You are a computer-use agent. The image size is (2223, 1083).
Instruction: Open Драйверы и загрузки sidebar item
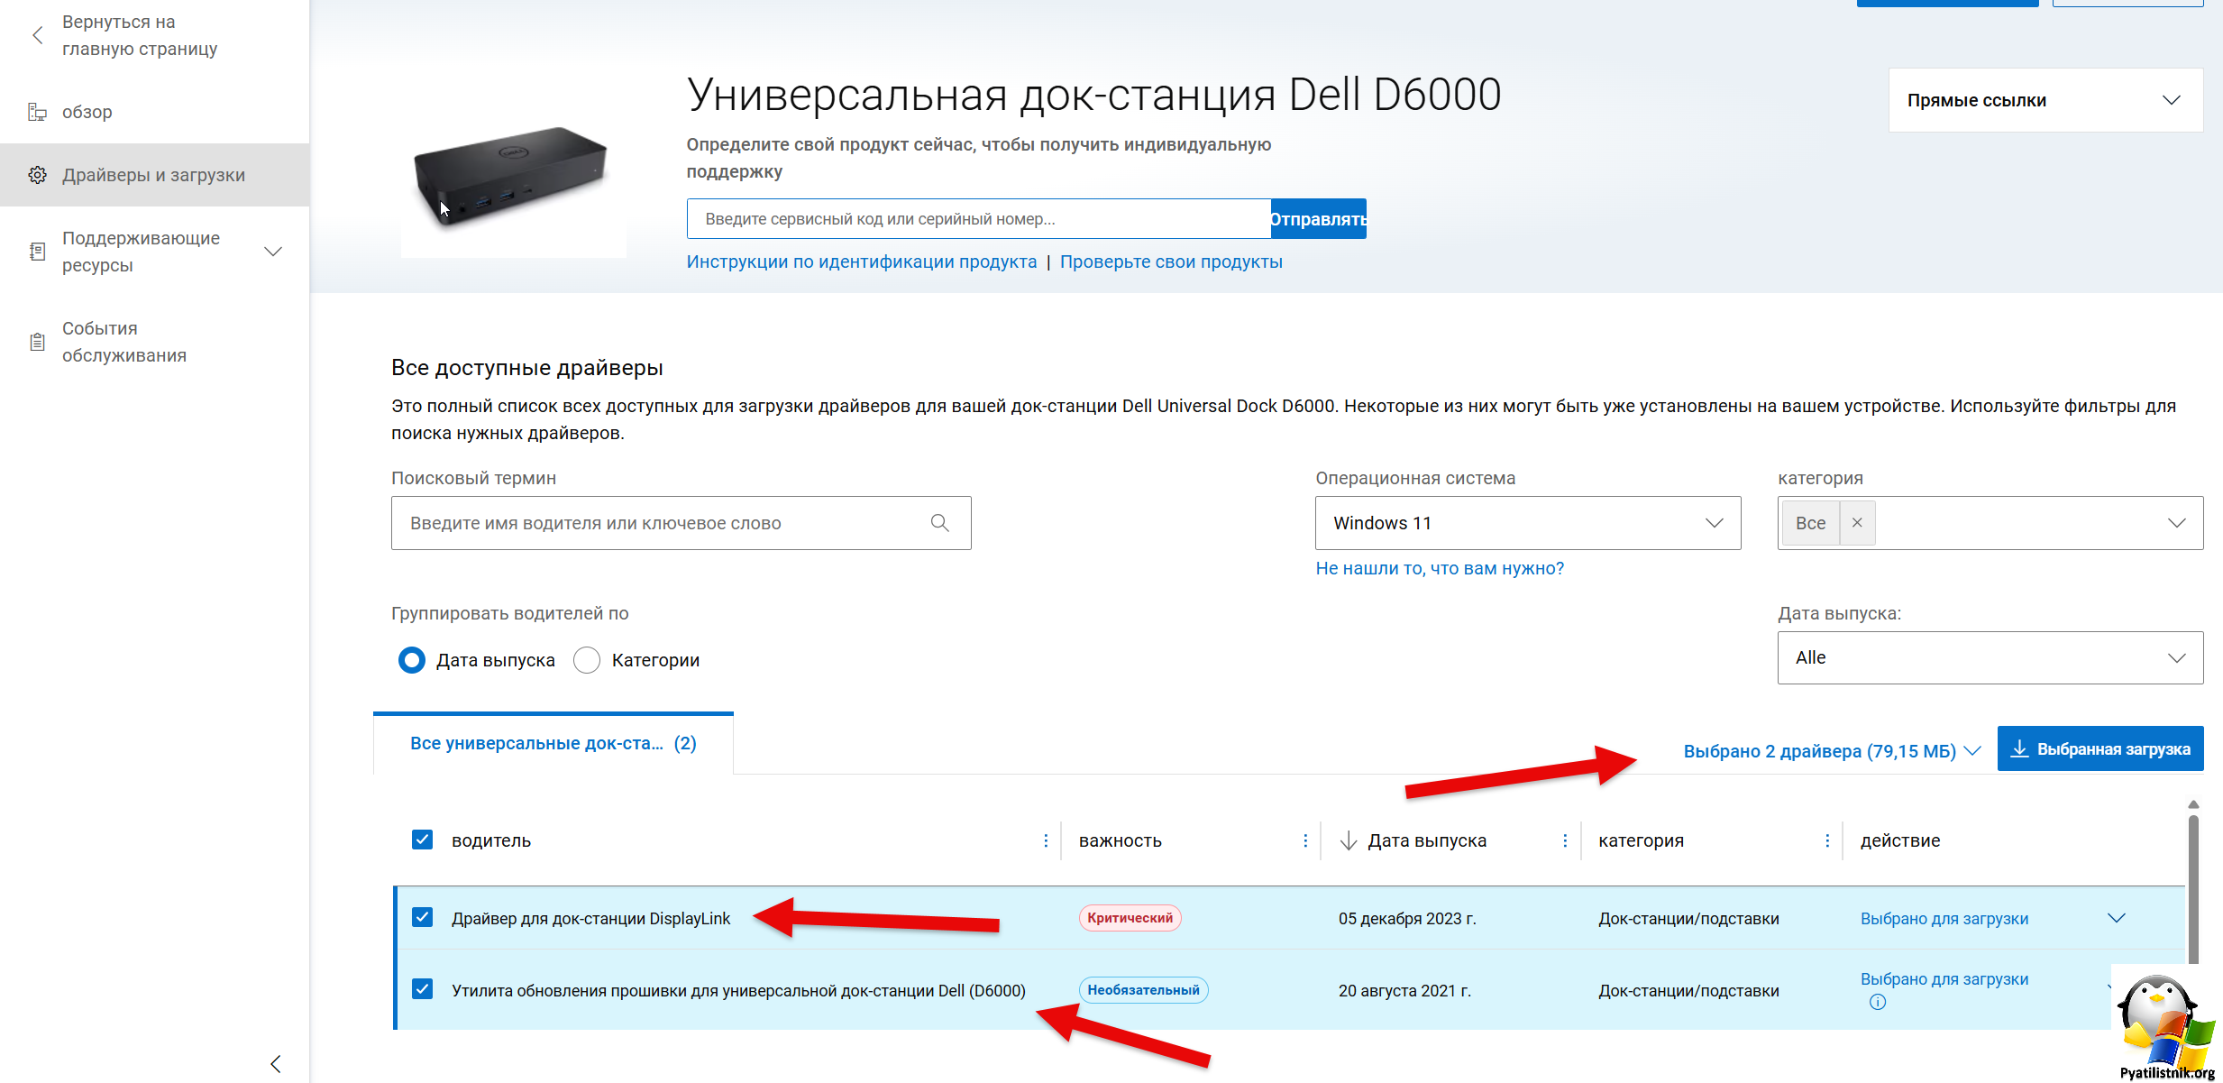153,175
